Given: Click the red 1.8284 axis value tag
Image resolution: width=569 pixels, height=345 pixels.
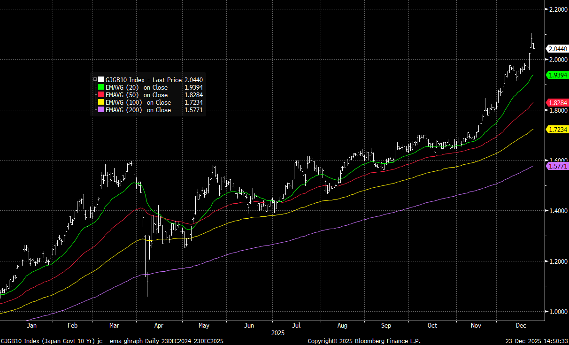Looking at the screenshot, I should 557,102.
